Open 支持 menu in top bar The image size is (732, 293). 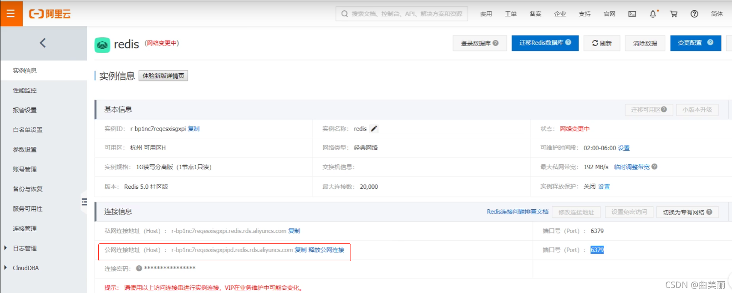tap(585, 14)
